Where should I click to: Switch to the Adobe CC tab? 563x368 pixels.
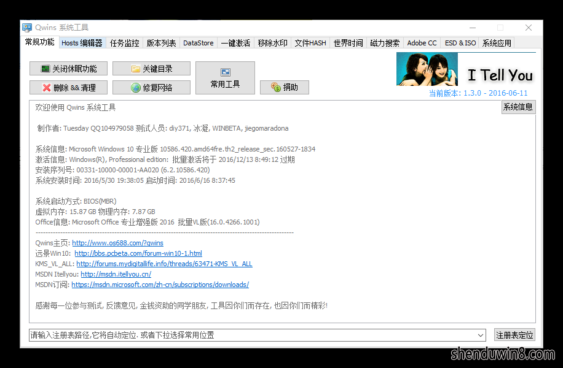click(x=422, y=43)
